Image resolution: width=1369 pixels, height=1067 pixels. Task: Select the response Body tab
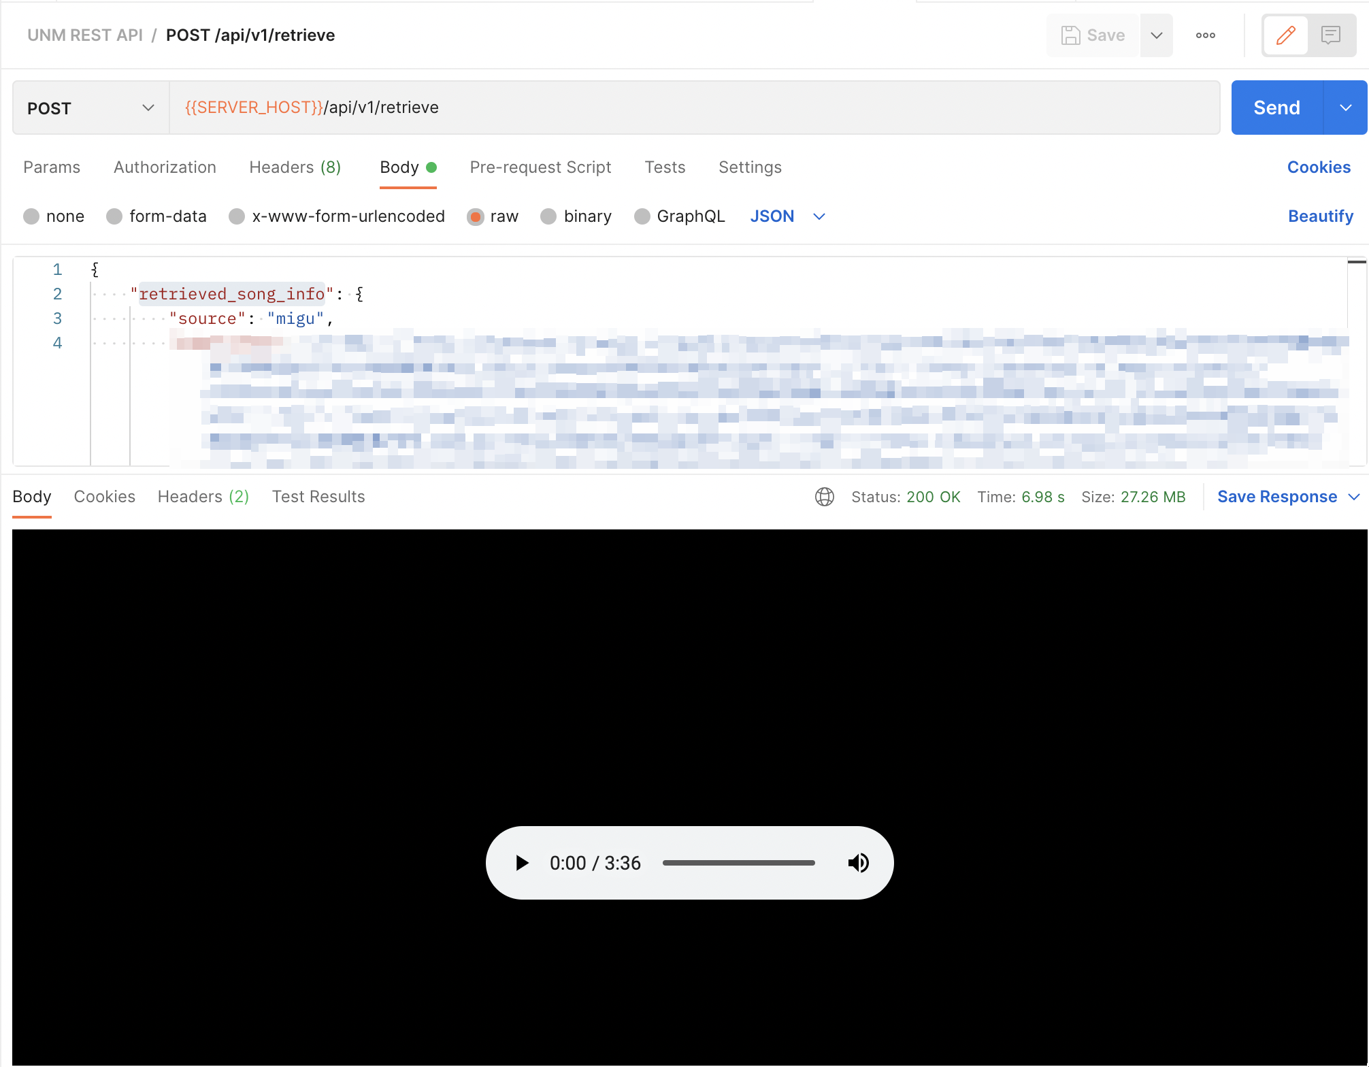[32, 497]
